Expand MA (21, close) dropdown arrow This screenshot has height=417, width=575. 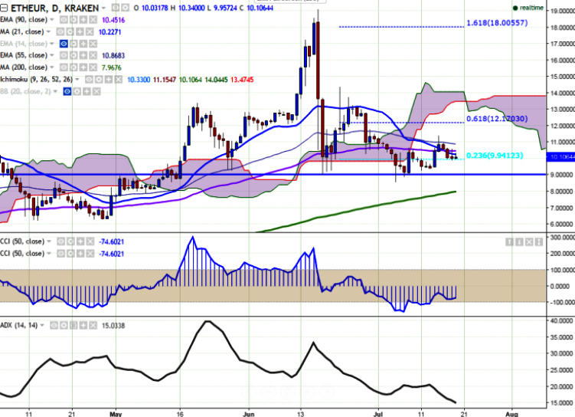(48, 32)
